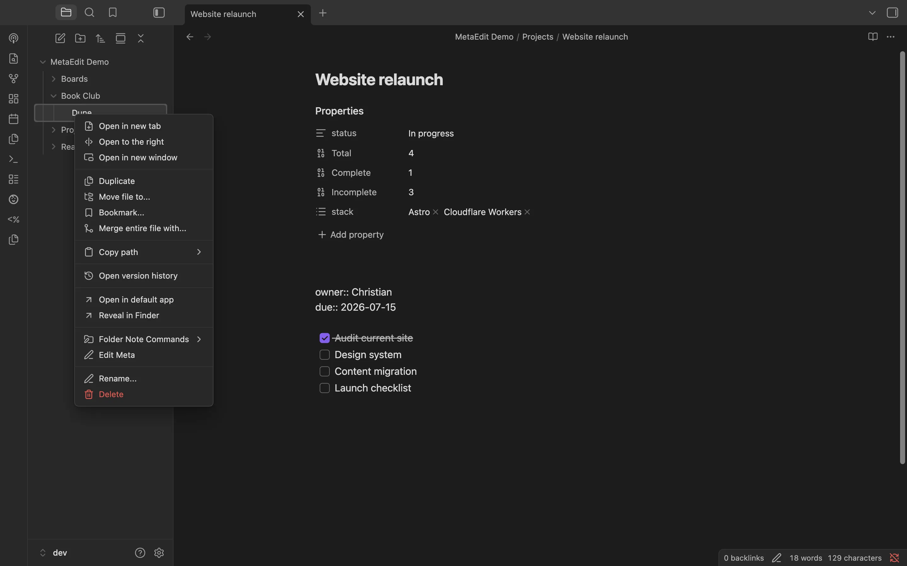Collapse all folders in explorer

(x=140, y=38)
